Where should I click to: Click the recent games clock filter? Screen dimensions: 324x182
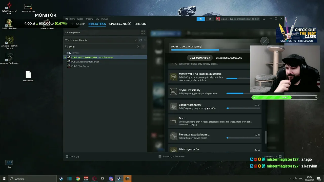(x=140, y=40)
